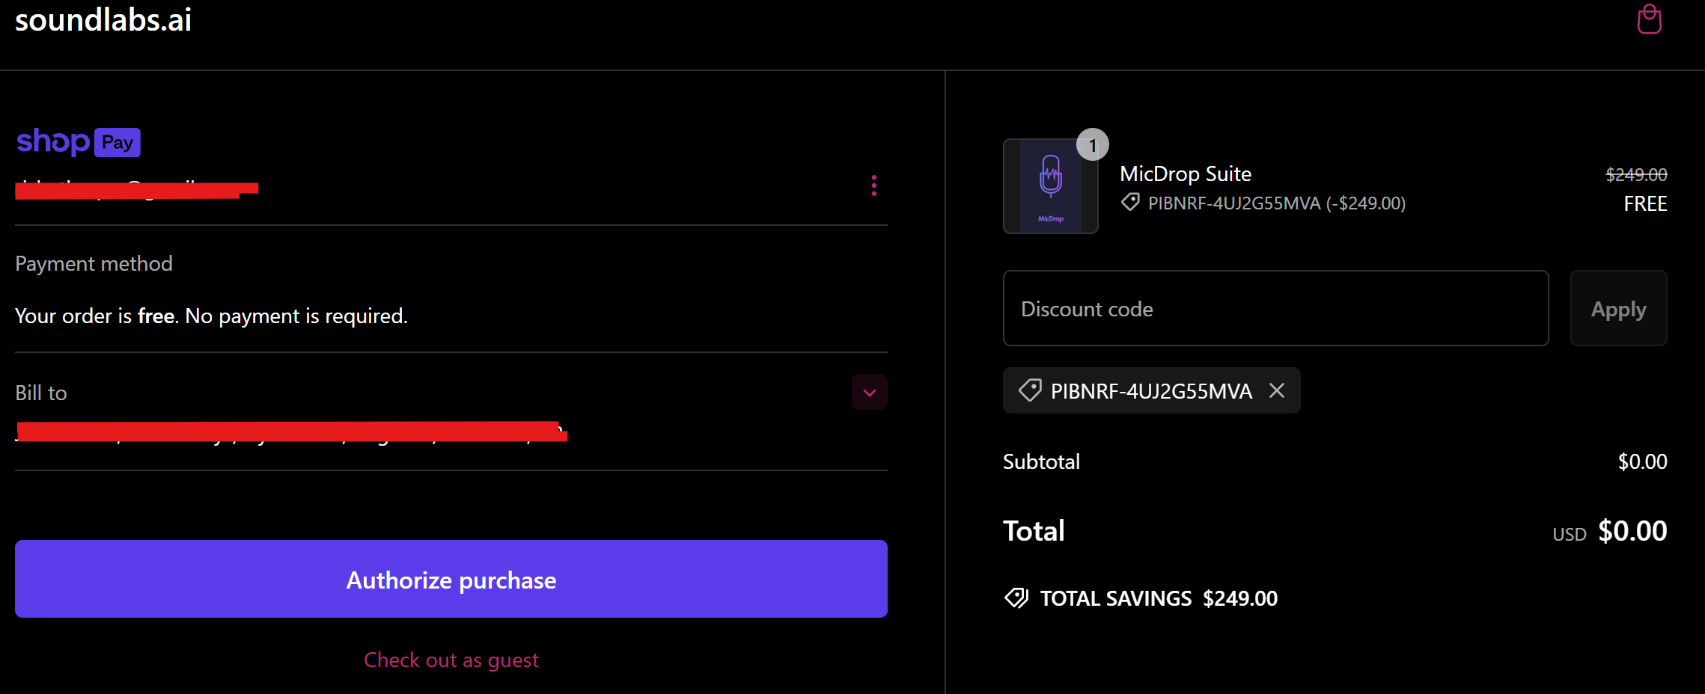Image resolution: width=1705 pixels, height=694 pixels.
Task: Open the three-dot account options menu
Action: tap(873, 185)
